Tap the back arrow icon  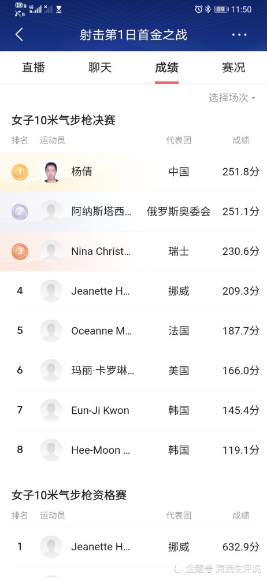[x=19, y=35]
